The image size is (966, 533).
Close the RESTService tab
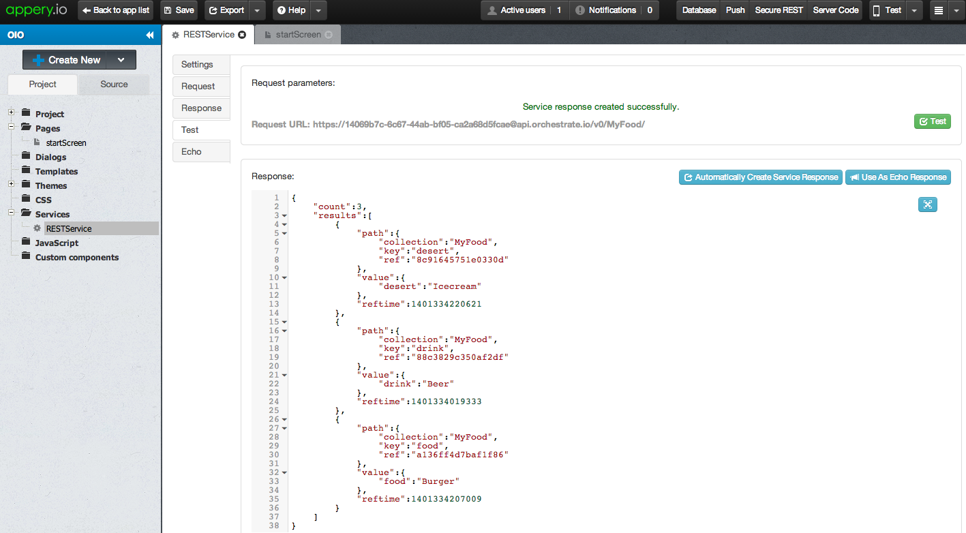(x=242, y=35)
